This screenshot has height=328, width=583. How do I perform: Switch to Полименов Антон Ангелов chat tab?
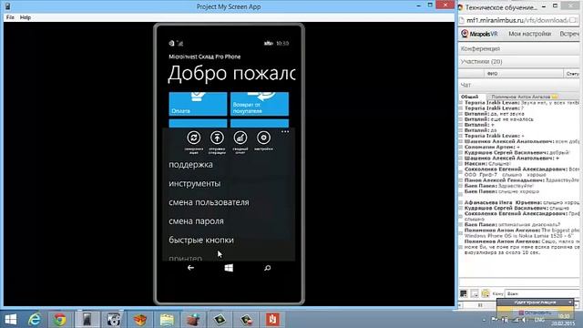tap(524, 97)
